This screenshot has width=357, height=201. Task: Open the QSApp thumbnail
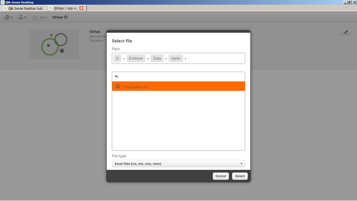[54, 44]
